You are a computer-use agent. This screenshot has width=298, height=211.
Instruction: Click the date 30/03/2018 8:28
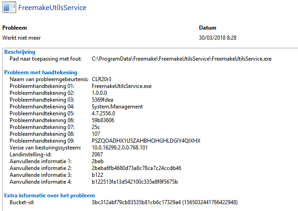pos(218,37)
